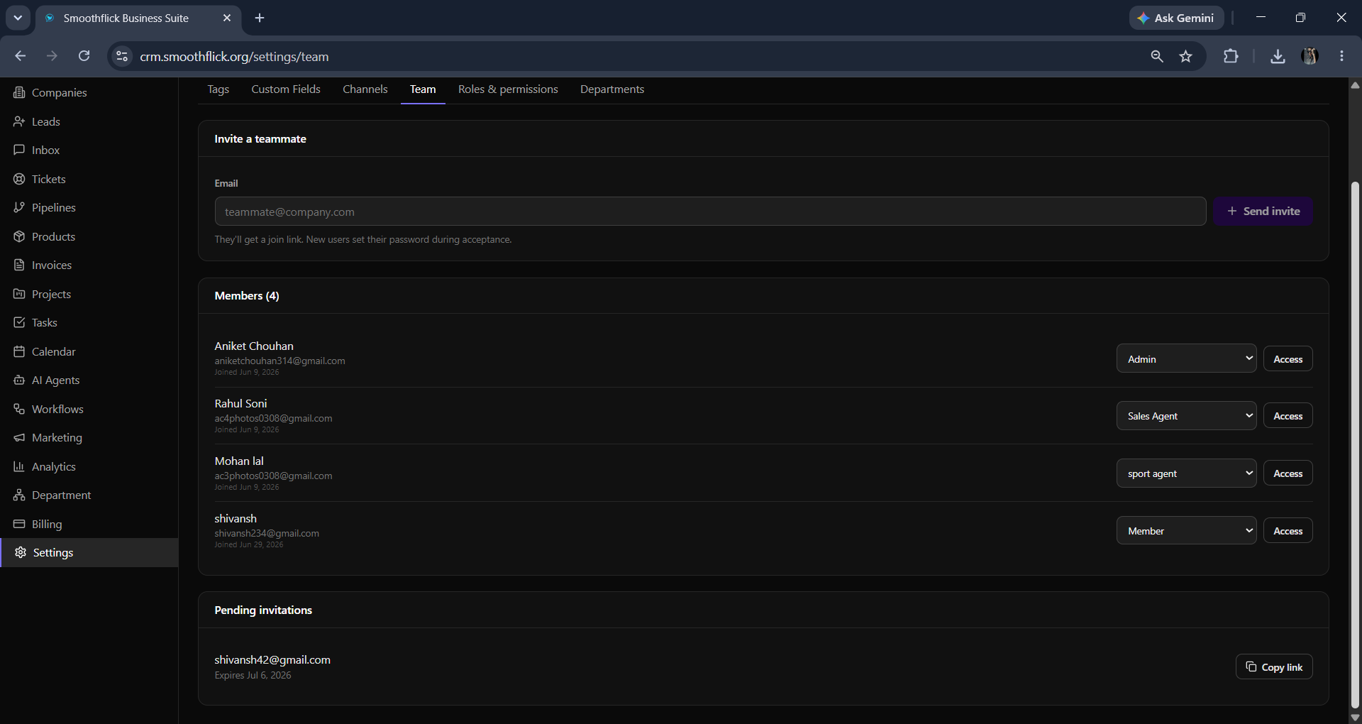This screenshot has width=1362, height=724.
Task: Click the Settings gear icon
Action: (21, 553)
